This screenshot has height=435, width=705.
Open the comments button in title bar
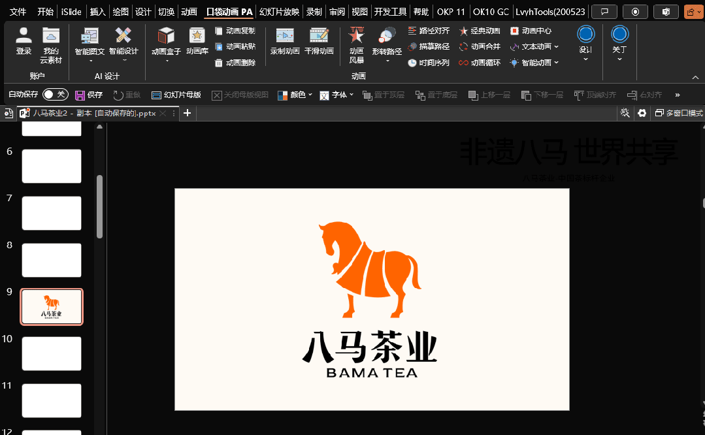click(604, 12)
